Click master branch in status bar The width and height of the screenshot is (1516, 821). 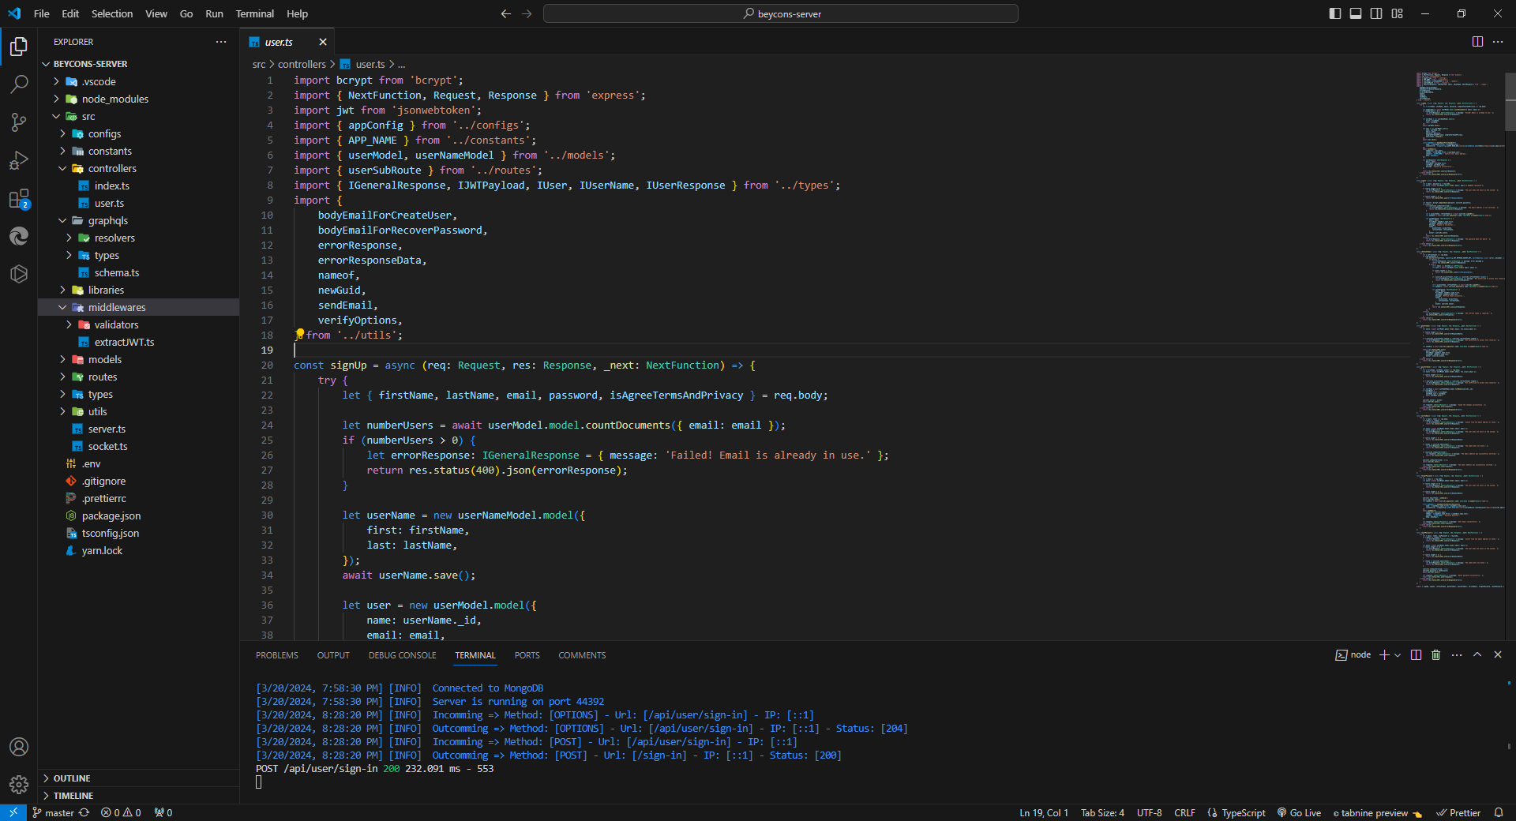(x=53, y=812)
